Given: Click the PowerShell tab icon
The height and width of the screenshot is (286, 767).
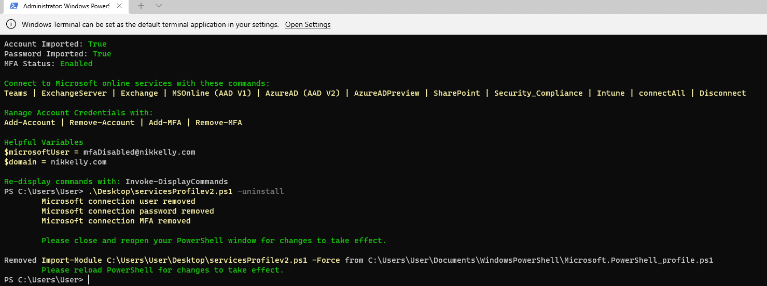Looking at the screenshot, I should 14,6.
